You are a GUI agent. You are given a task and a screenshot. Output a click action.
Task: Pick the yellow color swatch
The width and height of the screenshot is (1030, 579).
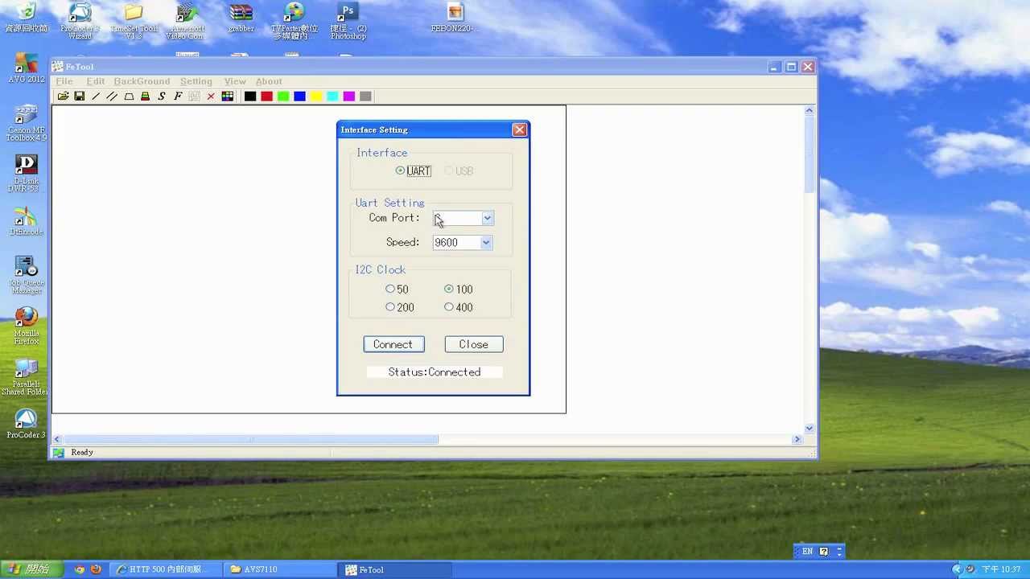(316, 96)
